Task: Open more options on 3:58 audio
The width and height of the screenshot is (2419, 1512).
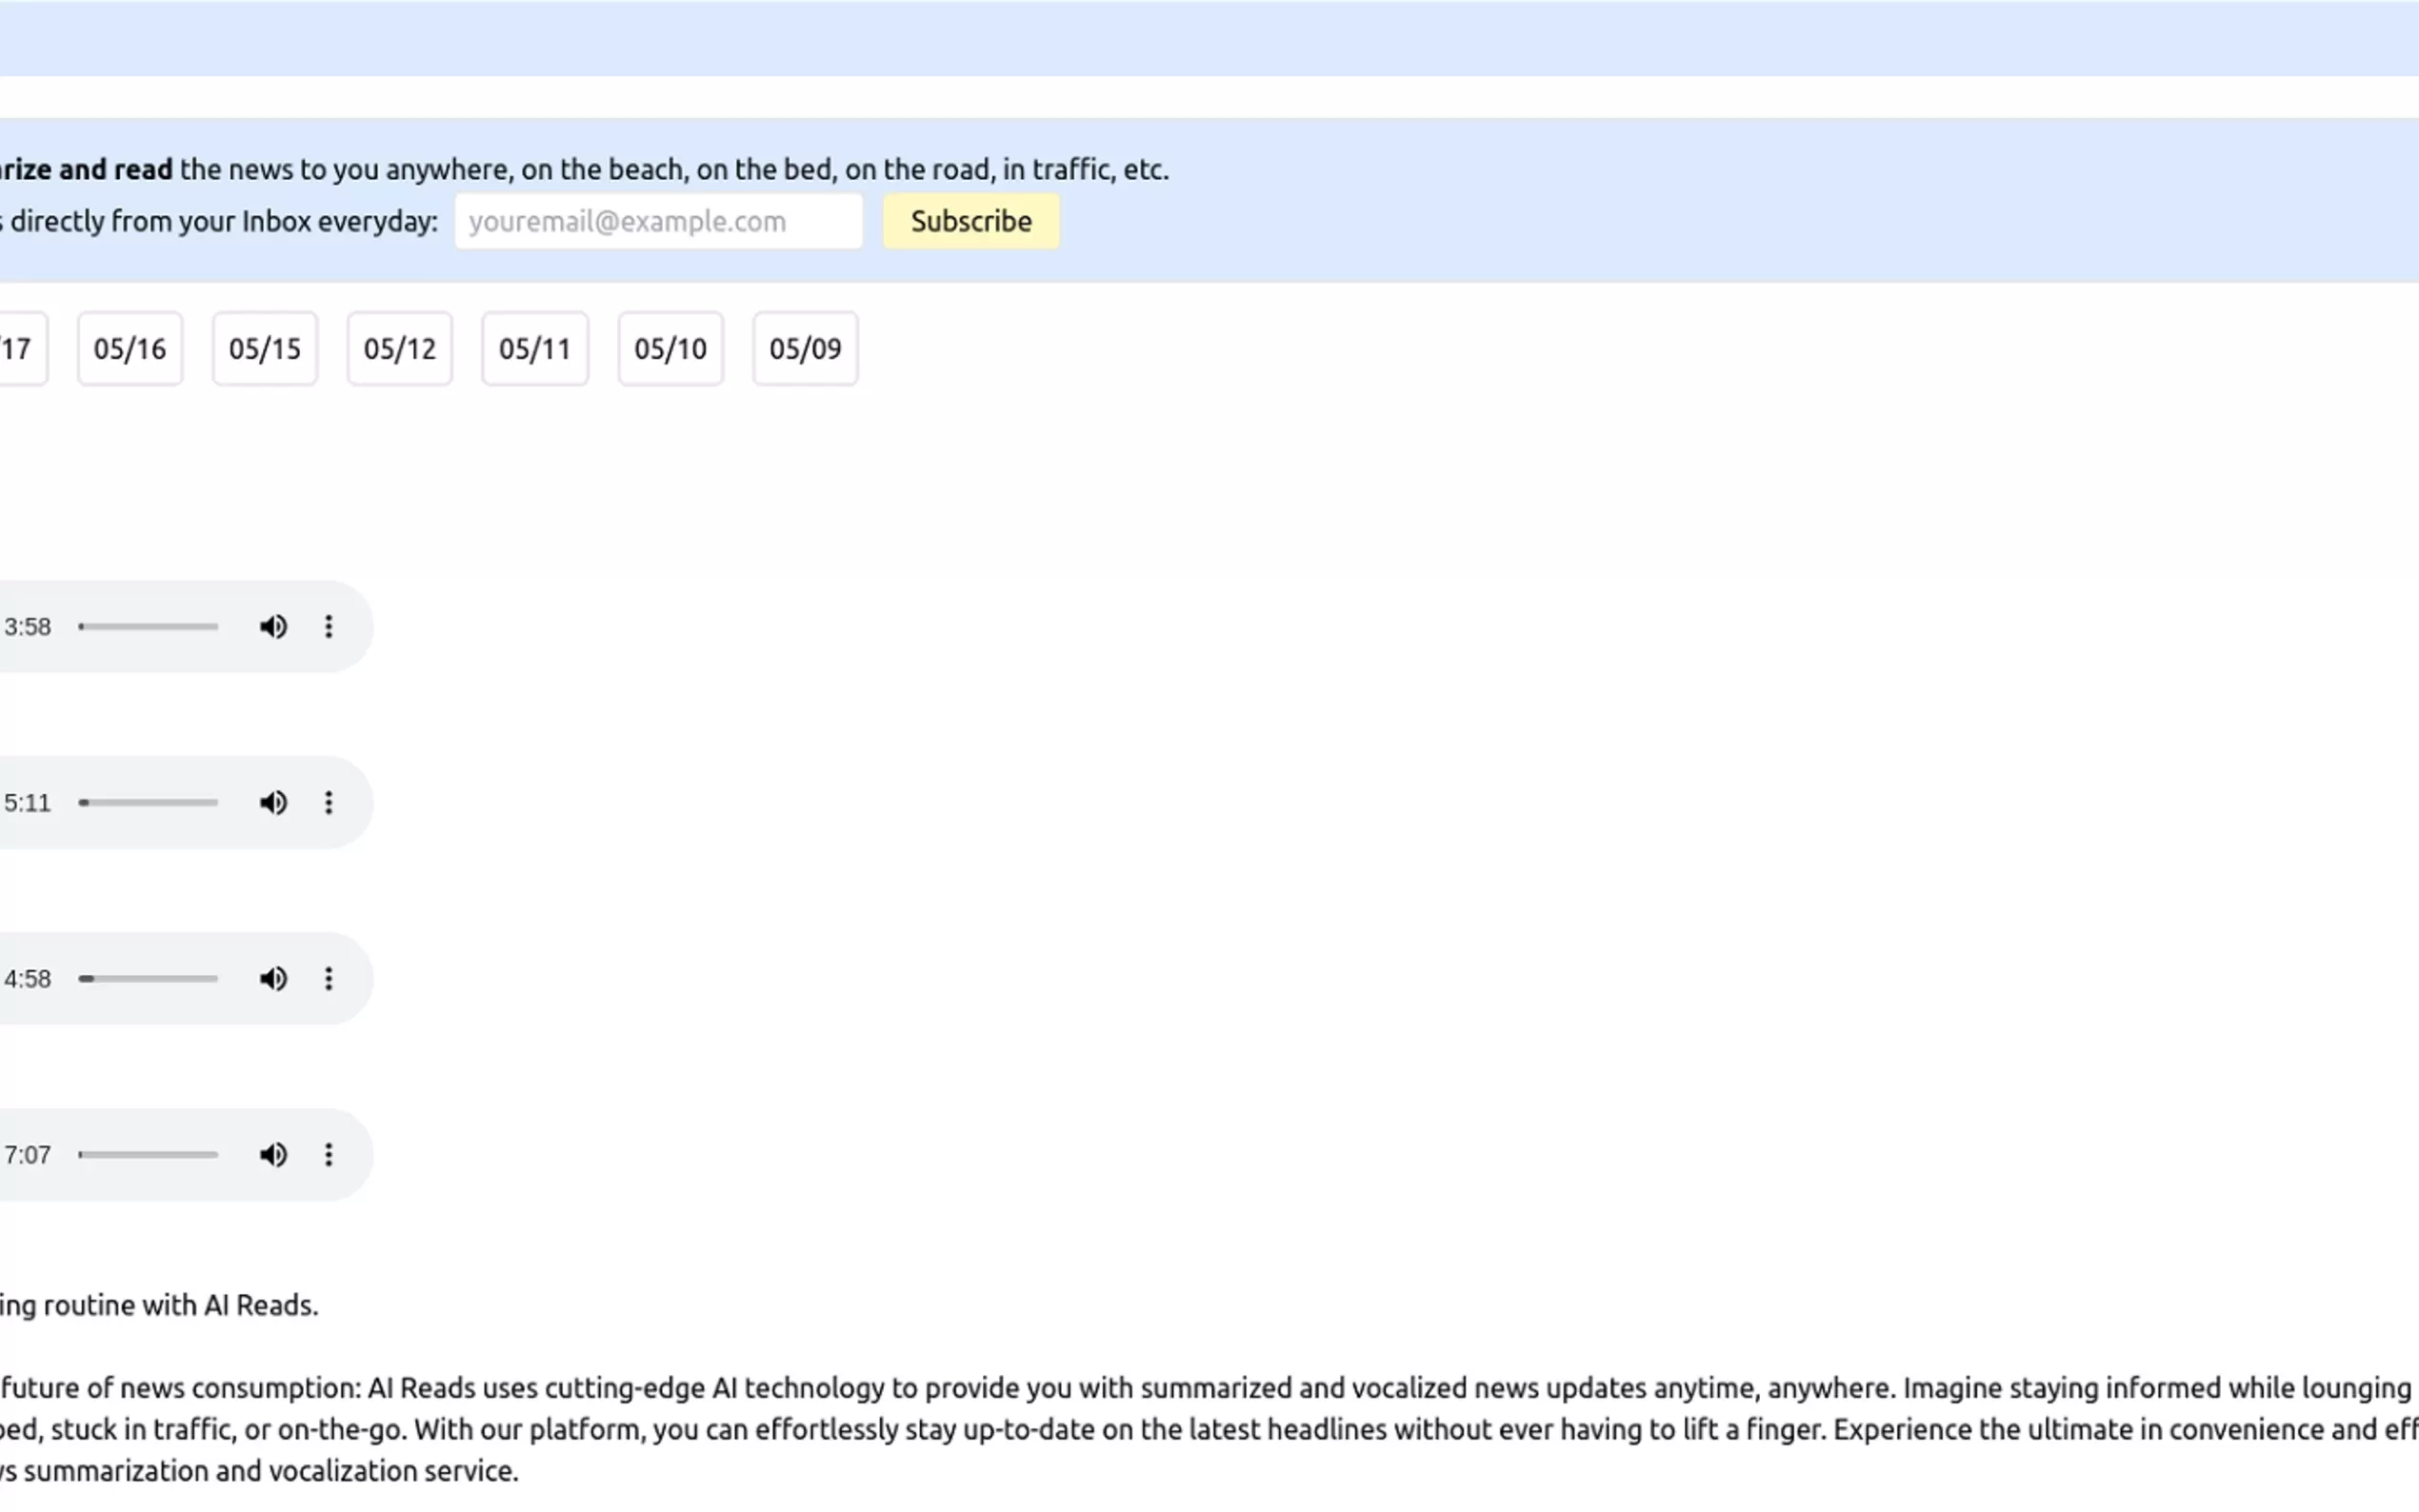Action: click(328, 627)
